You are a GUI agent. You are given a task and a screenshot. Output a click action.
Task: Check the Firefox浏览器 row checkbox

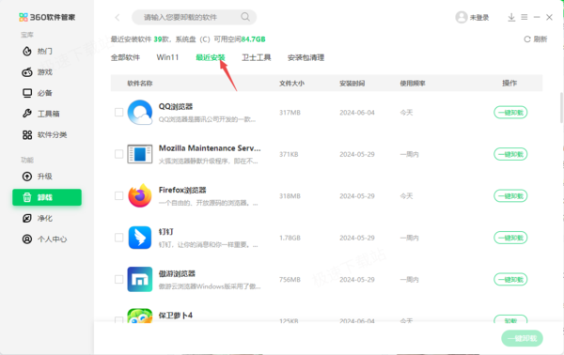118,196
